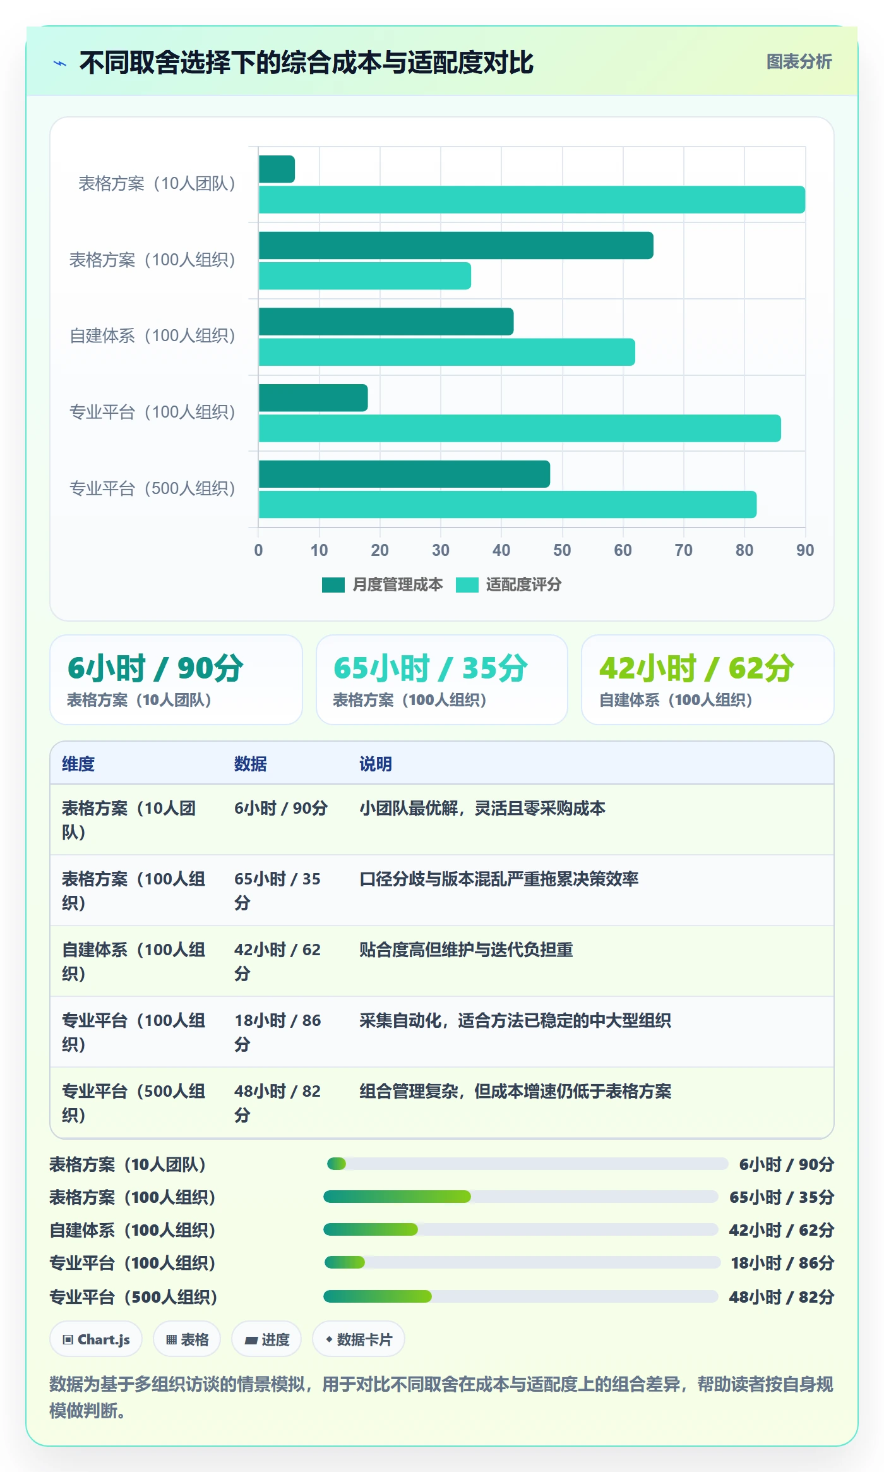Click the light score bar for 表格方案（10人团队） in chart
This screenshot has width=884, height=1472.
532,200
